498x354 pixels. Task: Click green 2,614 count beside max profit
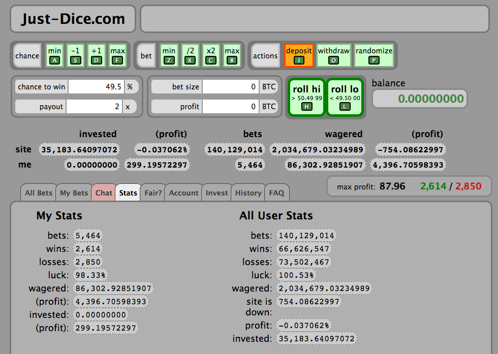pyautogui.click(x=433, y=186)
